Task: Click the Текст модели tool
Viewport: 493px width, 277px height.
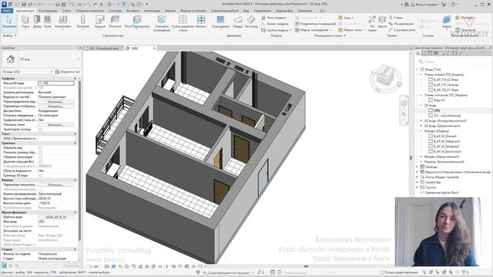Action: click(x=273, y=18)
